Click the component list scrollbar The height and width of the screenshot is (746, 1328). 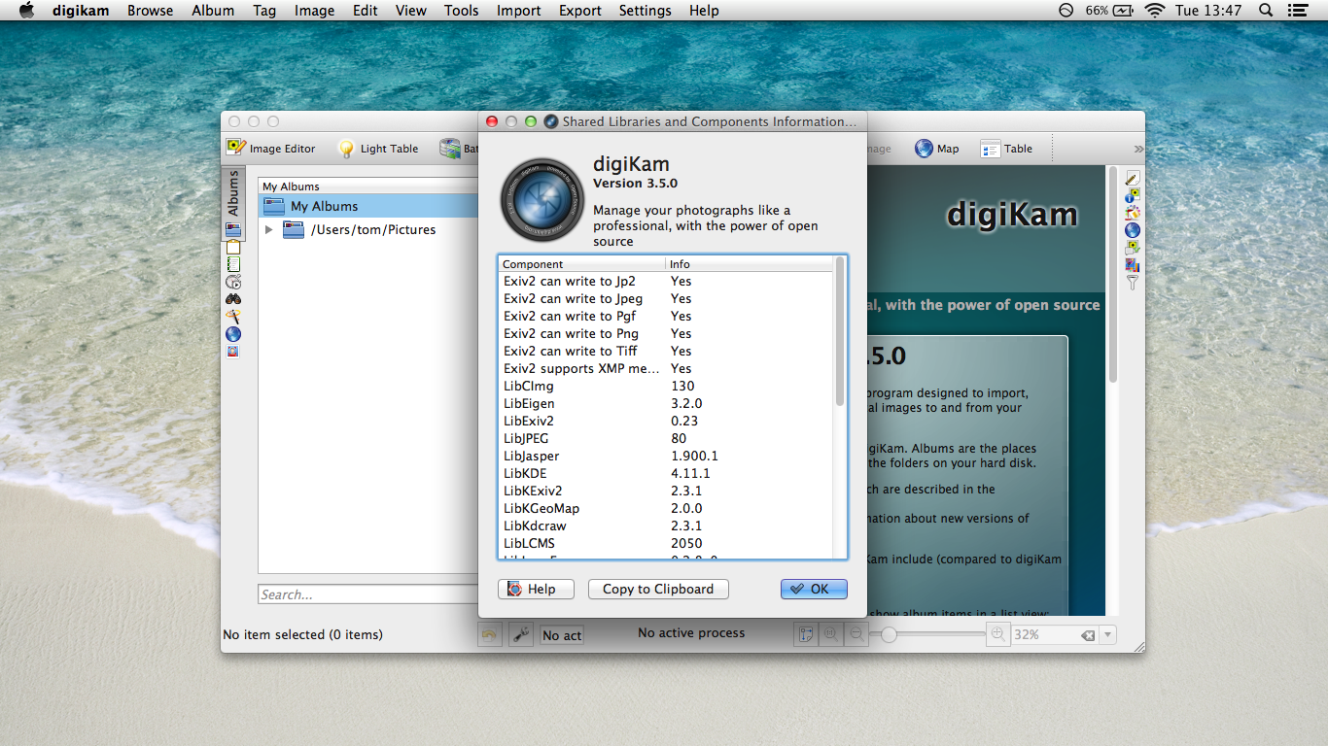[x=840, y=331]
